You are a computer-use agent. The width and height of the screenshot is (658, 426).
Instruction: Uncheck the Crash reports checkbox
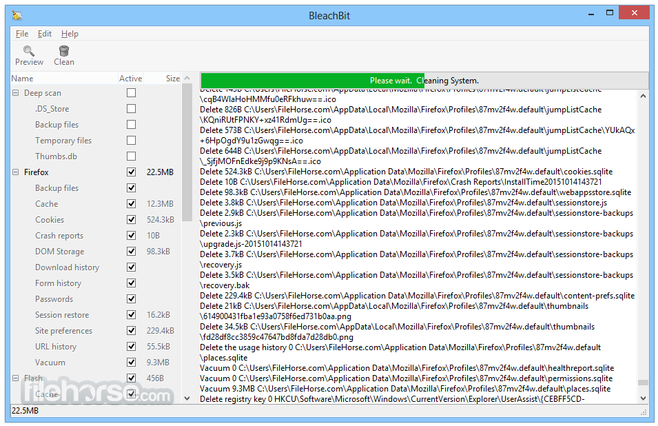(132, 236)
